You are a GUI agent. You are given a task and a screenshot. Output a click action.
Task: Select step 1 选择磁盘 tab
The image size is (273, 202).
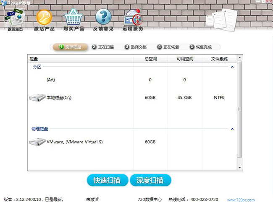70,47
